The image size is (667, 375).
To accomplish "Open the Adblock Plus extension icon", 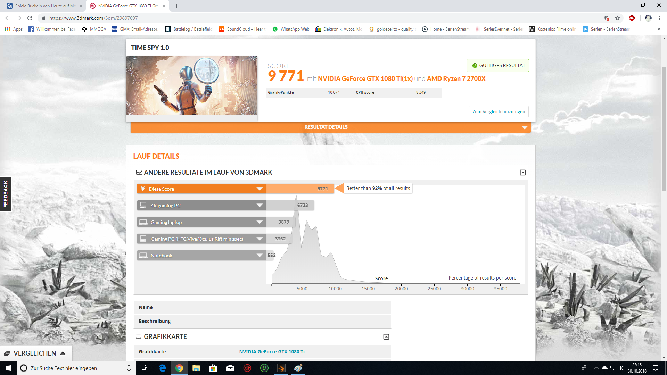I will click(632, 18).
